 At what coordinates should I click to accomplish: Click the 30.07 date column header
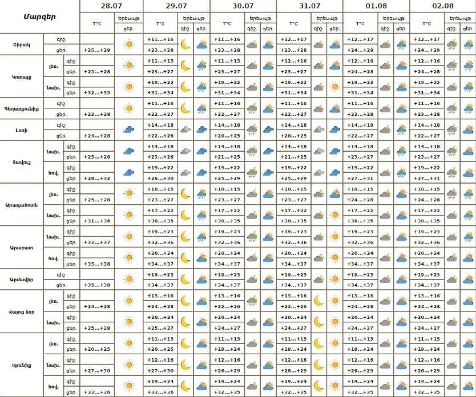(x=243, y=6)
